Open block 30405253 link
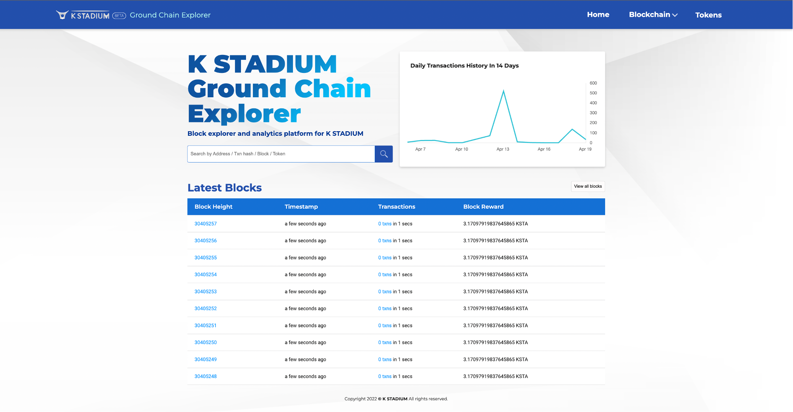 point(206,291)
